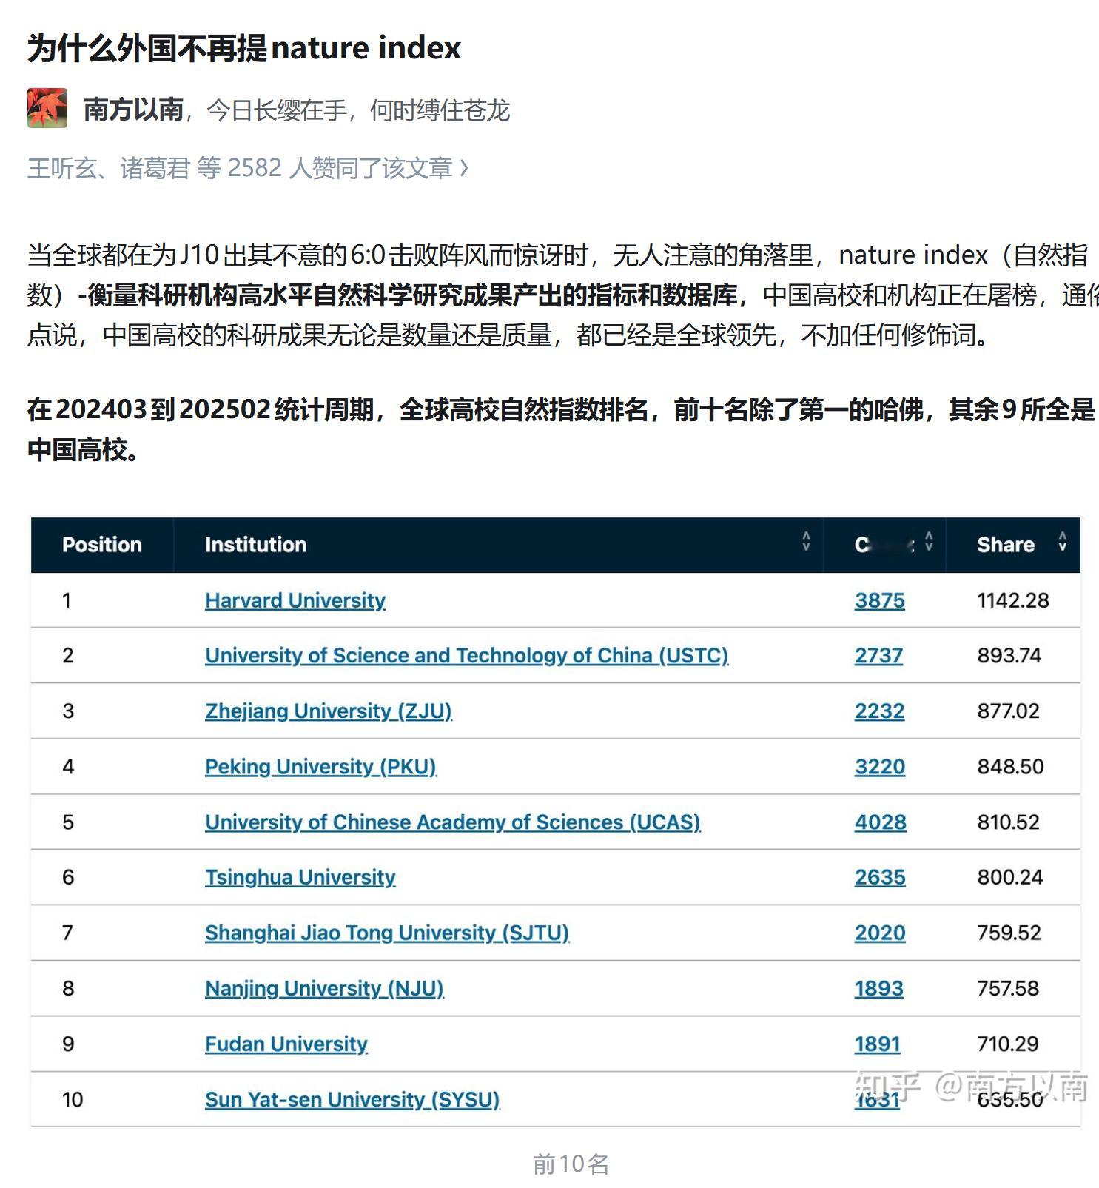Open USTC count link 2737
The height and width of the screenshot is (1188, 1099).
pyautogui.click(x=879, y=656)
